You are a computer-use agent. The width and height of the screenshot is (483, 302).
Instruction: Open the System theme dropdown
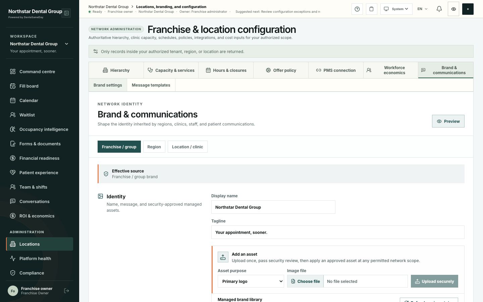tap(396, 9)
